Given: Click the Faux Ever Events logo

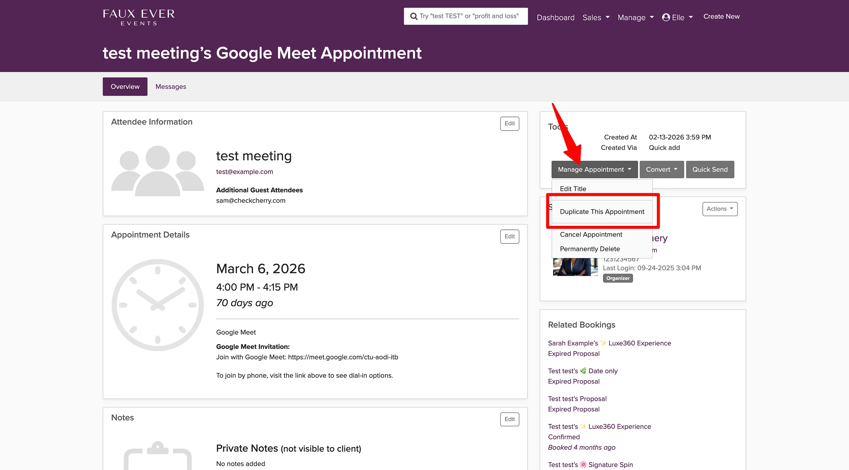Looking at the screenshot, I should point(139,17).
